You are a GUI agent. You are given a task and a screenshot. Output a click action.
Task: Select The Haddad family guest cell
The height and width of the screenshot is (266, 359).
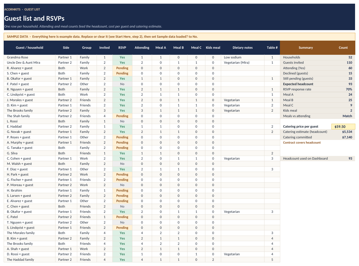pyautogui.click(x=29, y=260)
